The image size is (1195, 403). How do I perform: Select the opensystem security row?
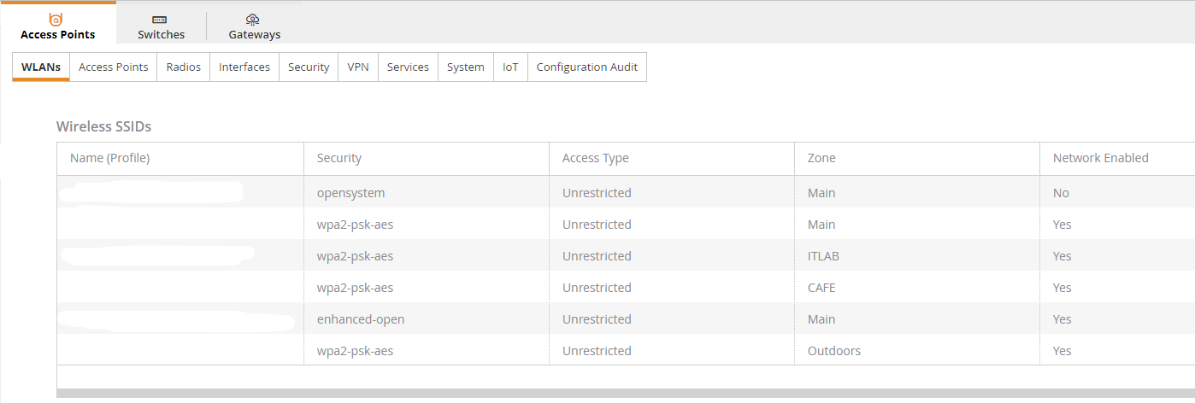[x=626, y=193]
